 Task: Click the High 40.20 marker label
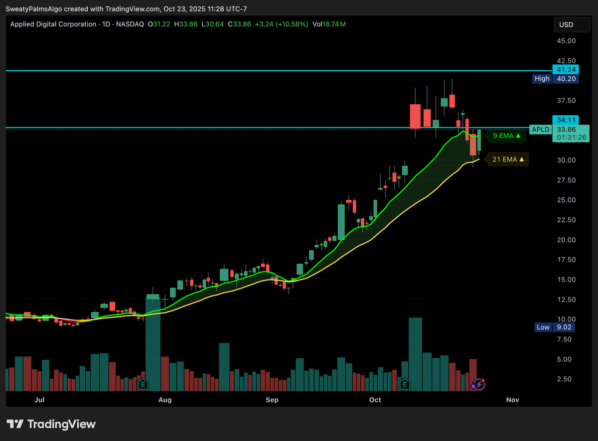[556, 79]
